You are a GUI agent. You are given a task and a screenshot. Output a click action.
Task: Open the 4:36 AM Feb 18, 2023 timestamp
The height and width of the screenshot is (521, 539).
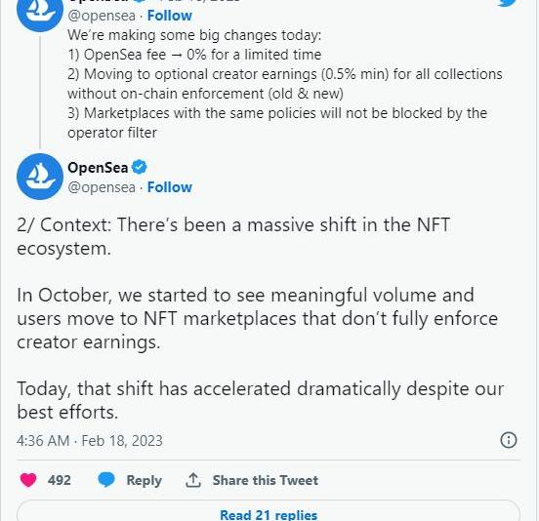[90, 441]
